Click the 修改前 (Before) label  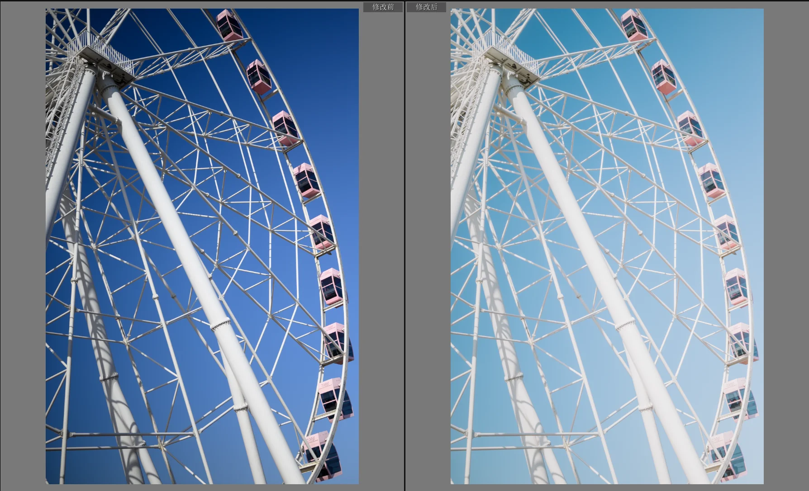[x=383, y=7]
